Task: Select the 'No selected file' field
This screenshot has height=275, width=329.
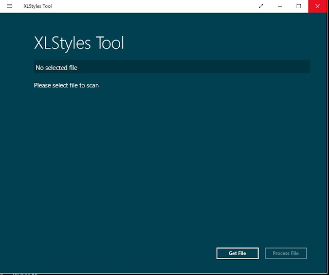Action: pos(172,66)
